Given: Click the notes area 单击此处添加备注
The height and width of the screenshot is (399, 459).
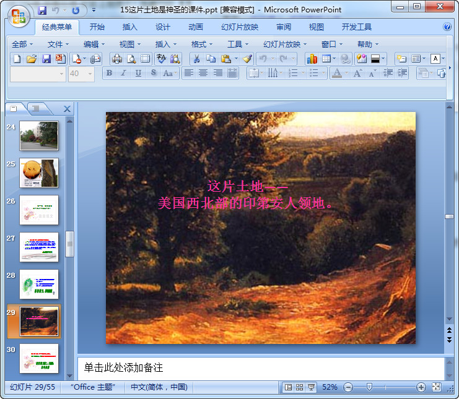Looking at the screenshot, I should pos(261,367).
